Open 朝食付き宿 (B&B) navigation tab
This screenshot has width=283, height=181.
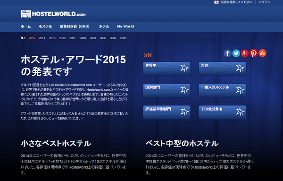point(75,26)
